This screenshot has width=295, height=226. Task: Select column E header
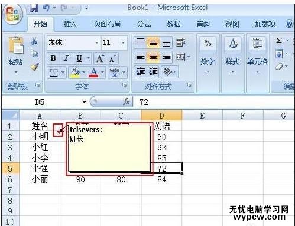202,116
